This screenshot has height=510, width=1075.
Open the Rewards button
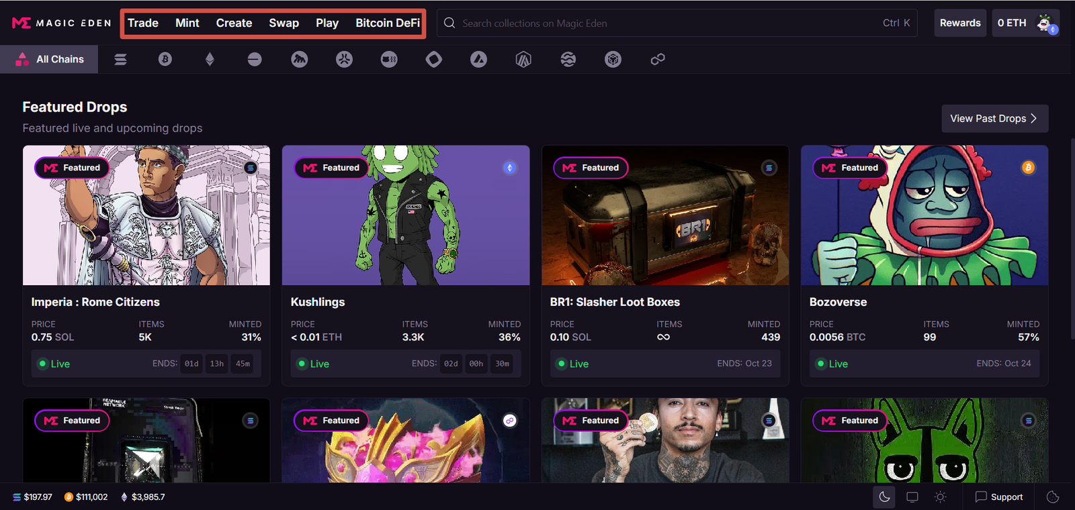pyautogui.click(x=960, y=23)
